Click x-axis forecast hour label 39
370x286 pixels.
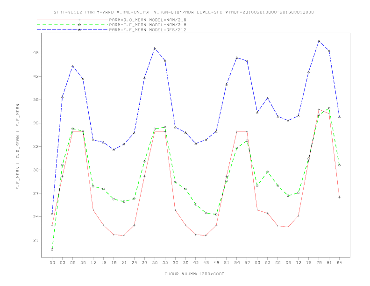[185, 263]
